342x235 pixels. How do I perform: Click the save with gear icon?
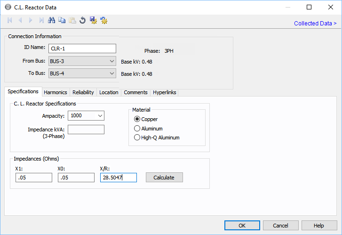pos(93,20)
